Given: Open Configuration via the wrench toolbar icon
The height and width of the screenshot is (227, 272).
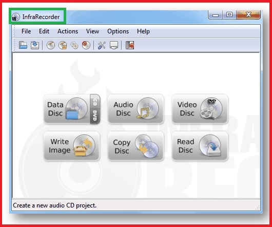Looking at the screenshot, I should [102, 46].
